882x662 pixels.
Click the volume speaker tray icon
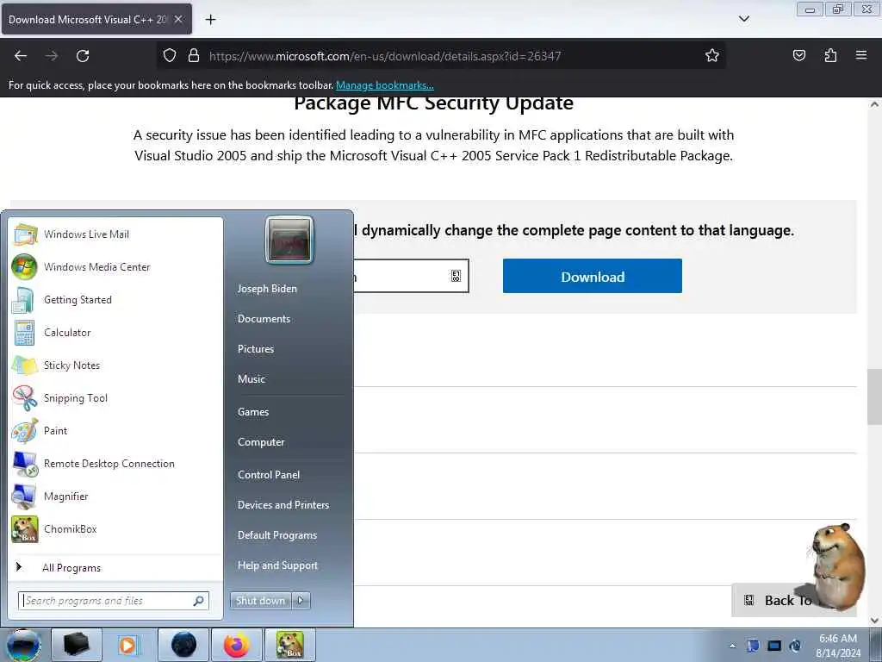click(x=795, y=646)
